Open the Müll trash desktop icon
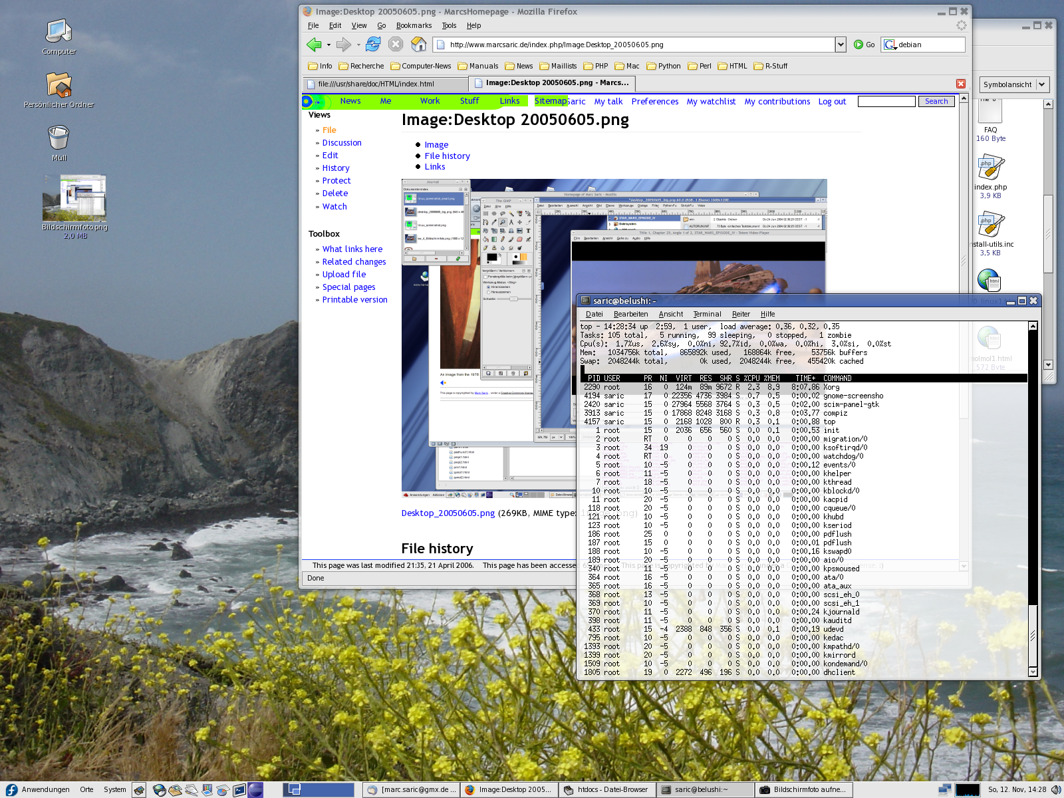 [x=59, y=138]
